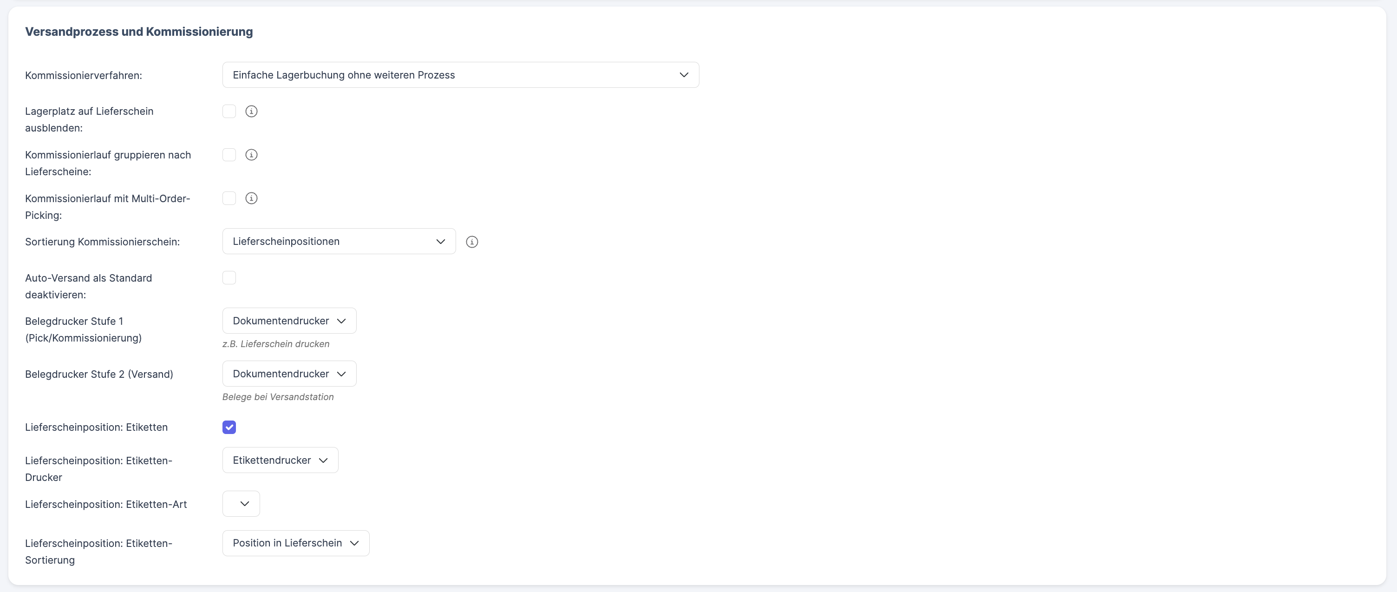Open the Kommissionierverfahren dropdown
This screenshot has width=1397, height=592.
click(460, 75)
